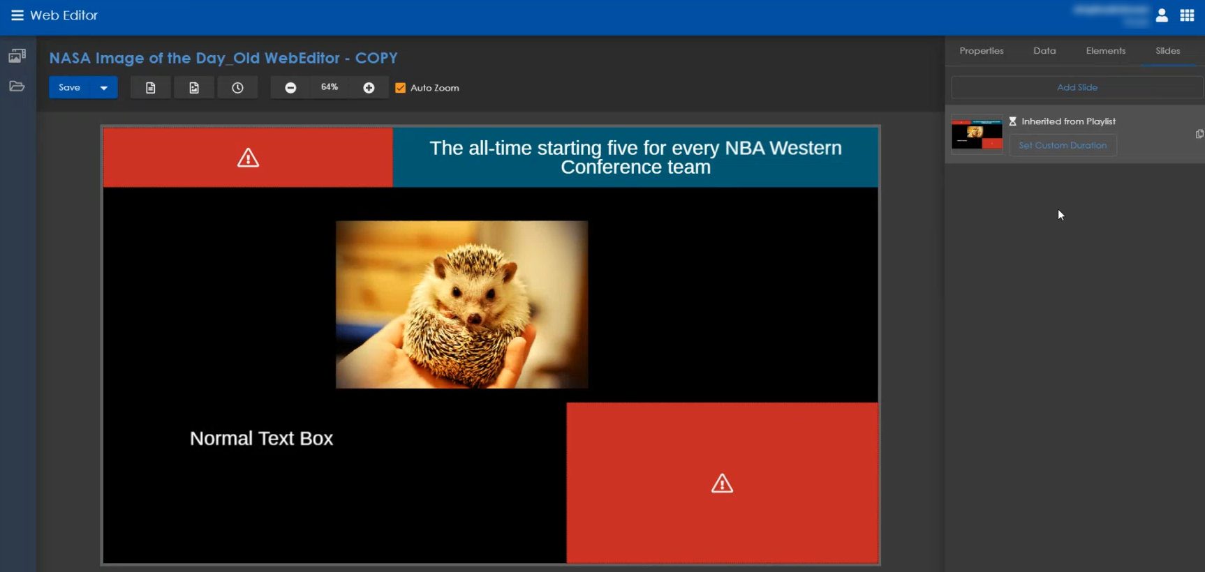Click the image file toolbar icon
1205x572 pixels.
[194, 88]
